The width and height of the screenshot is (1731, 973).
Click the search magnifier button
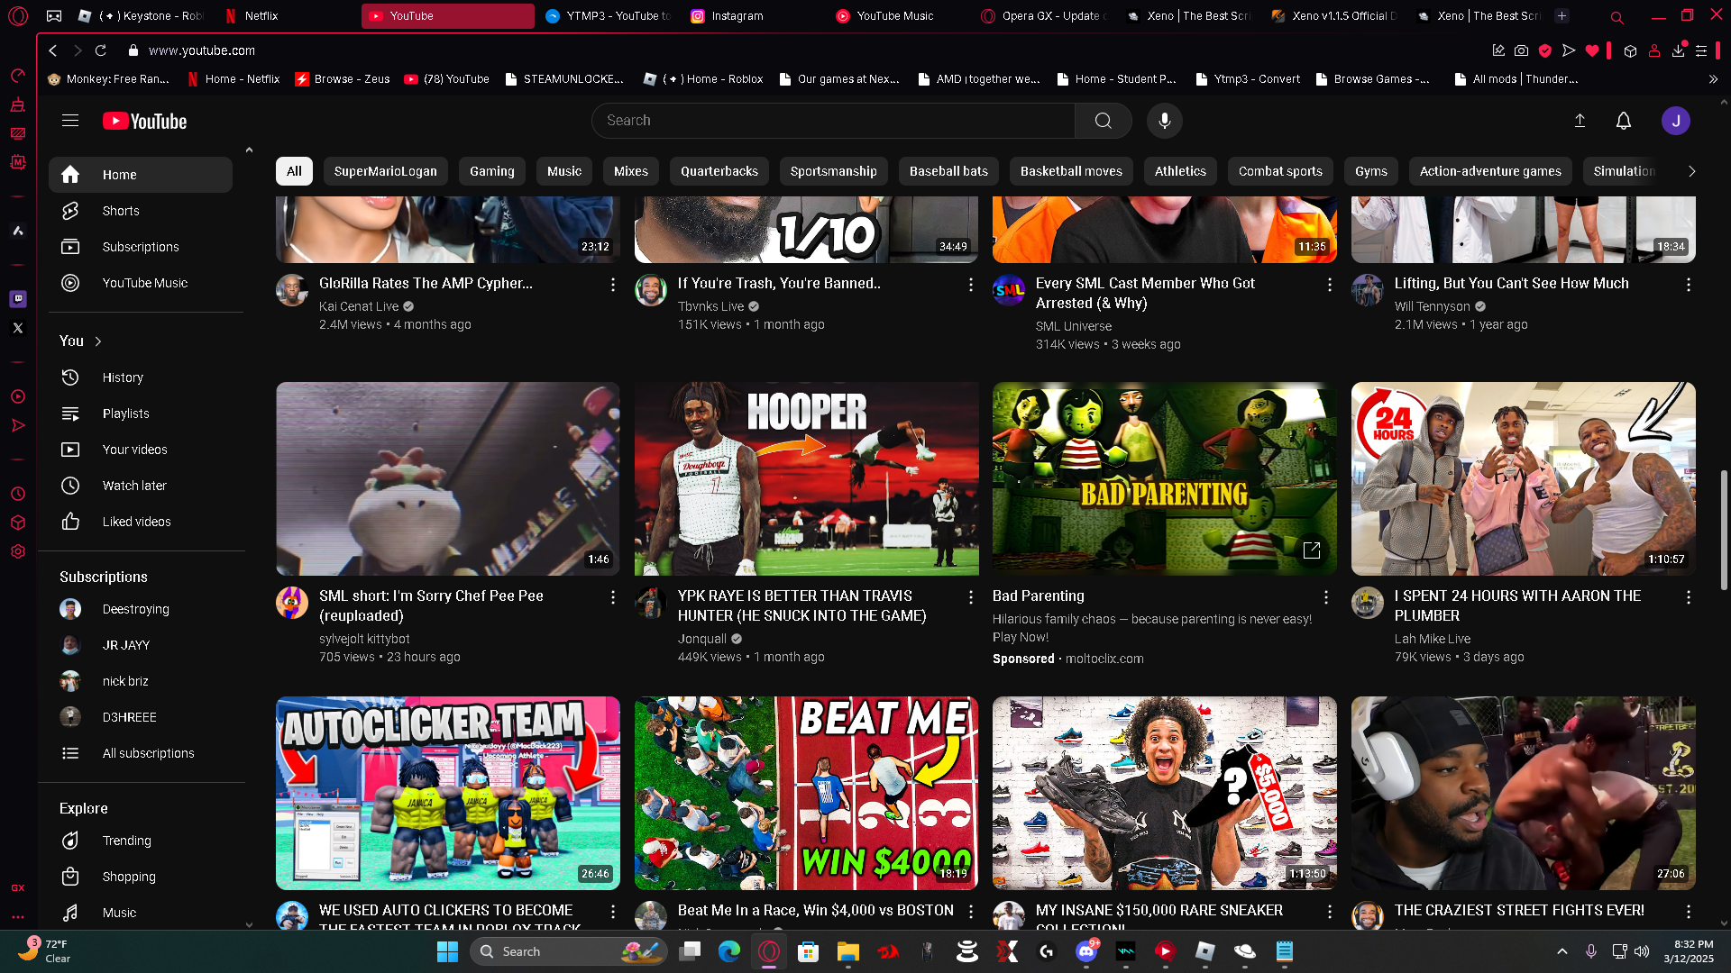[1103, 121]
